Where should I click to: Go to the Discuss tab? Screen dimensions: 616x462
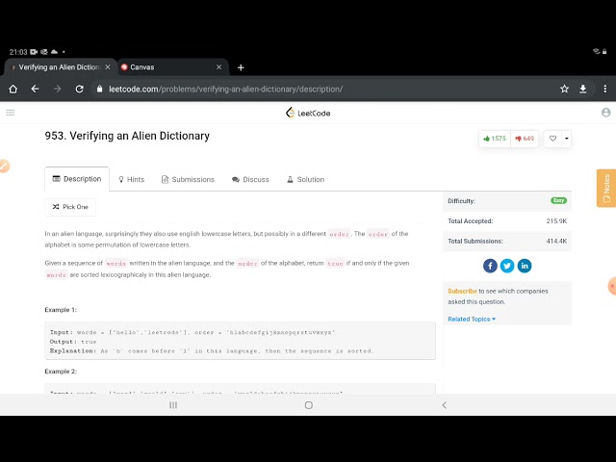point(250,180)
